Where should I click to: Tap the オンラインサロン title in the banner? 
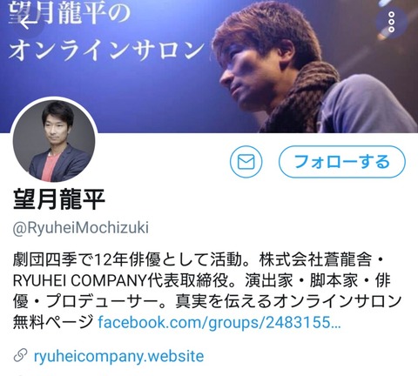106,50
